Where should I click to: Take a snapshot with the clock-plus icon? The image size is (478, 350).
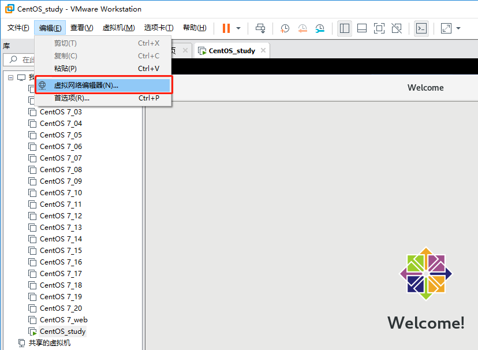285,28
